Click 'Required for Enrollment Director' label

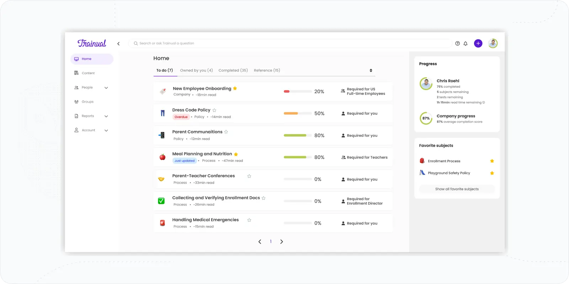pyautogui.click(x=365, y=201)
